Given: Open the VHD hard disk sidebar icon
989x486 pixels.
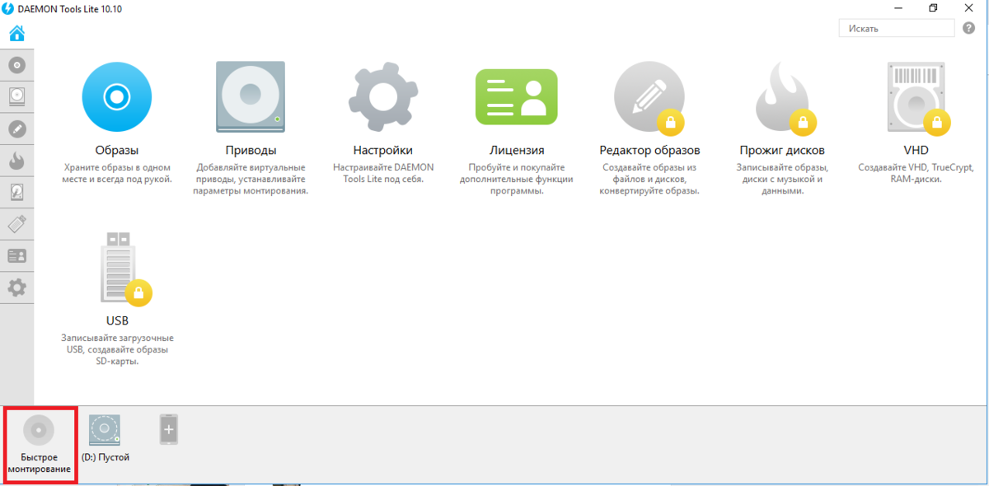Looking at the screenshot, I should (x=16, y=192).
